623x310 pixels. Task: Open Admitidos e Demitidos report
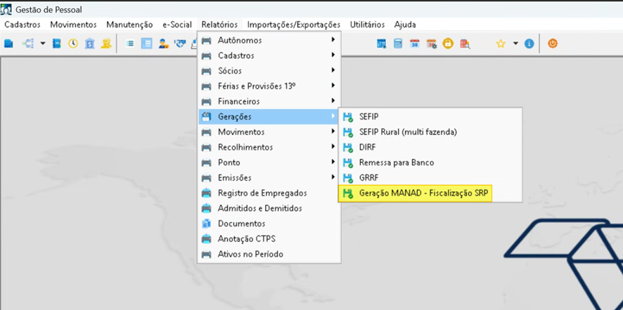(269, 208)
